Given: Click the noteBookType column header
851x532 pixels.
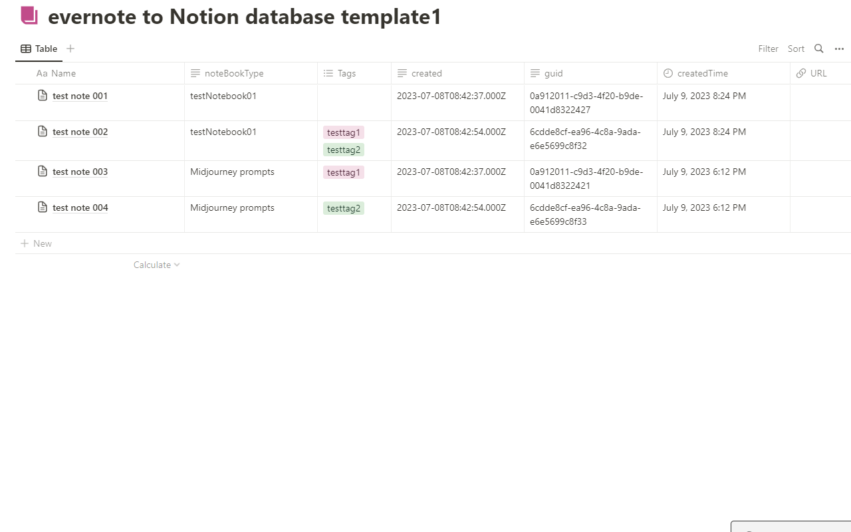Looking at the screenshot, I should (x=251, y=73).
